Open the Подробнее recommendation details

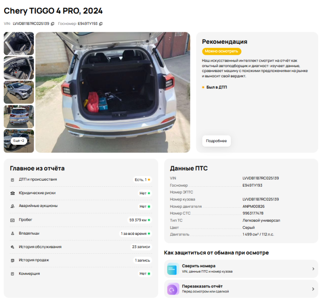pos(216,141)
